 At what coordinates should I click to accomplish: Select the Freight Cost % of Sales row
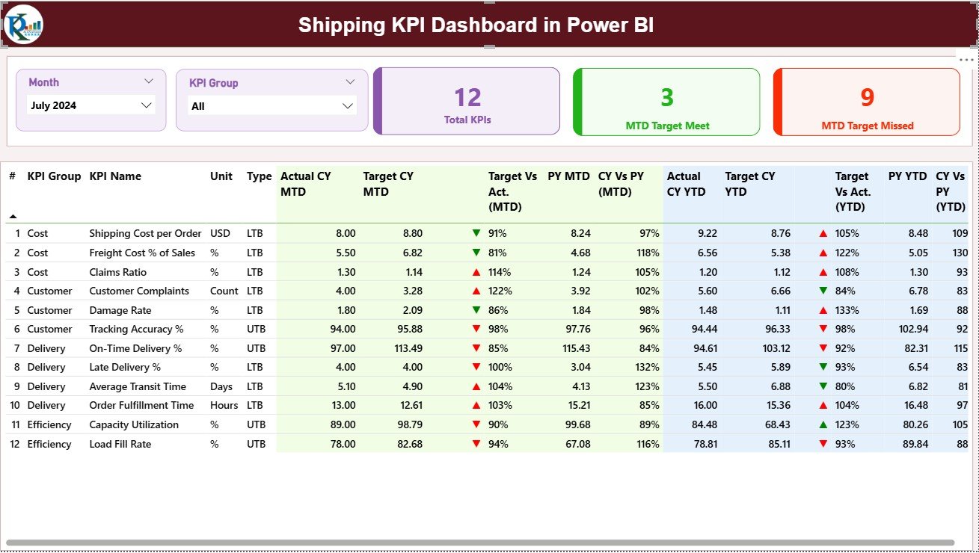coord(146,253)
